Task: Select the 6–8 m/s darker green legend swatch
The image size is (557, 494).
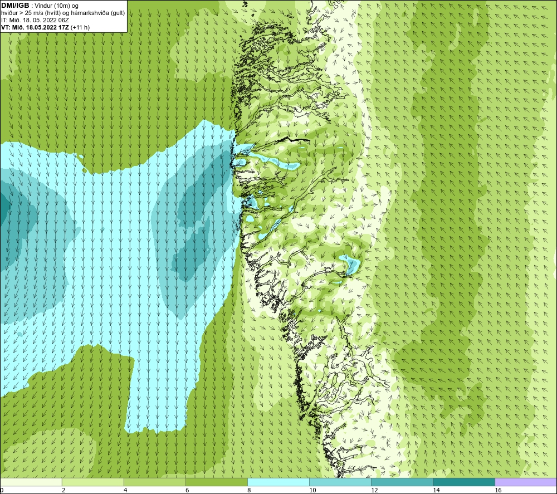Action: pos(216,482)
